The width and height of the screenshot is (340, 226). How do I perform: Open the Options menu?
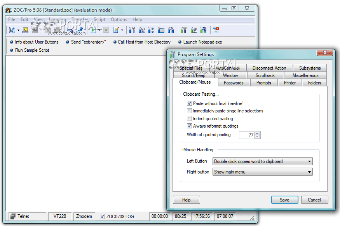click(x=119, y=19)
